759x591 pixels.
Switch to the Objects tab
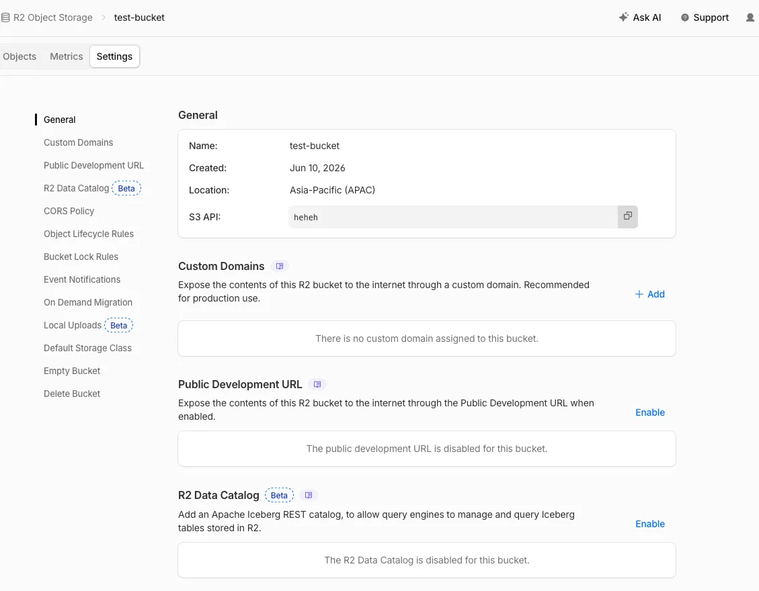(19, 56)
